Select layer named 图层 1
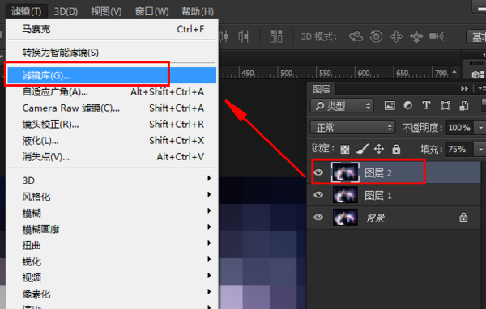 pos(378,196)
